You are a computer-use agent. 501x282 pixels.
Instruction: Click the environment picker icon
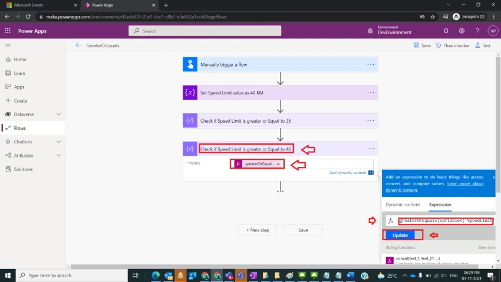click(x=370, y=31)
